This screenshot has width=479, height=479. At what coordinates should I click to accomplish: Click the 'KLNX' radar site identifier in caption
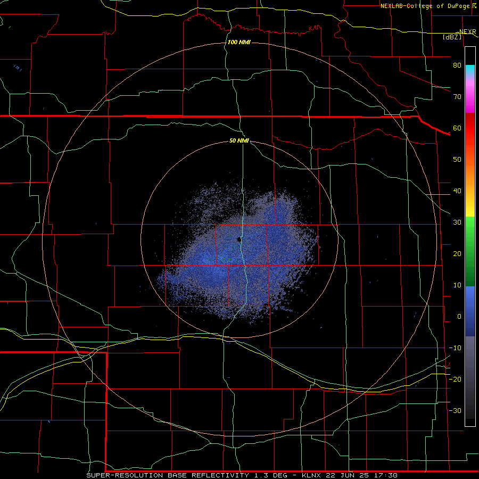pyautogui.click(x=312, y=475)
